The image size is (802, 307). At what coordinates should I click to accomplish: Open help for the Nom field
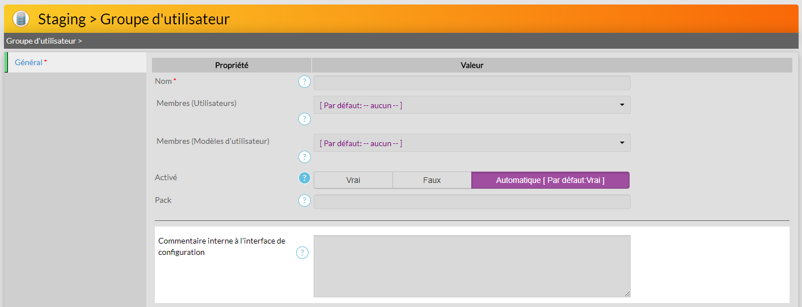305,82
